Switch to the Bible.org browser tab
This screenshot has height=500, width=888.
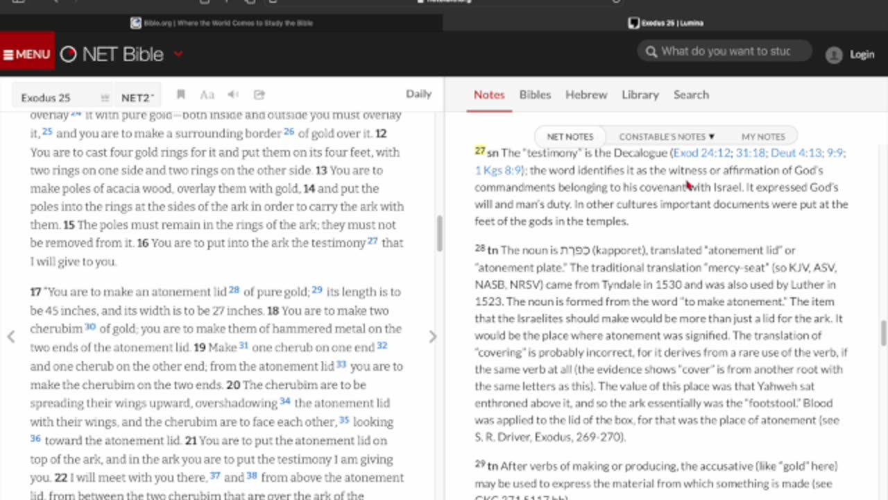(221, 23)
